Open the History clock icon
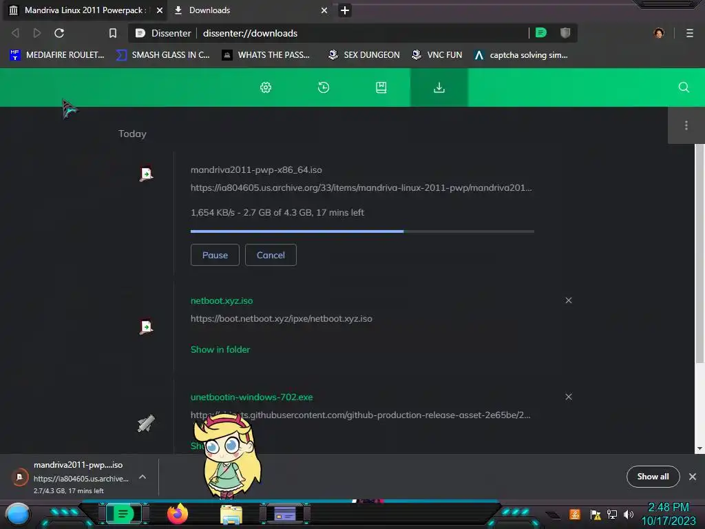The width and height of the screenshot is (705, 529). pos(324,87)
